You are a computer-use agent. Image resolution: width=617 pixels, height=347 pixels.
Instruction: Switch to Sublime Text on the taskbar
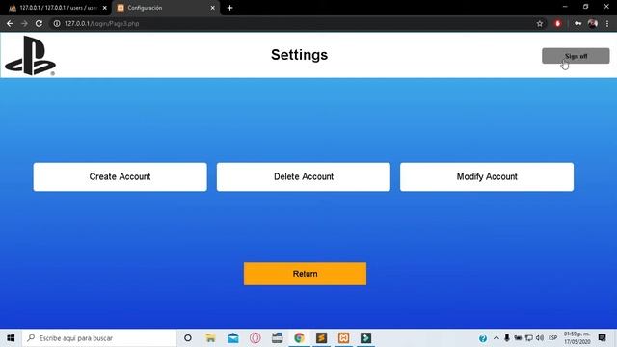(x=321, y=338)
